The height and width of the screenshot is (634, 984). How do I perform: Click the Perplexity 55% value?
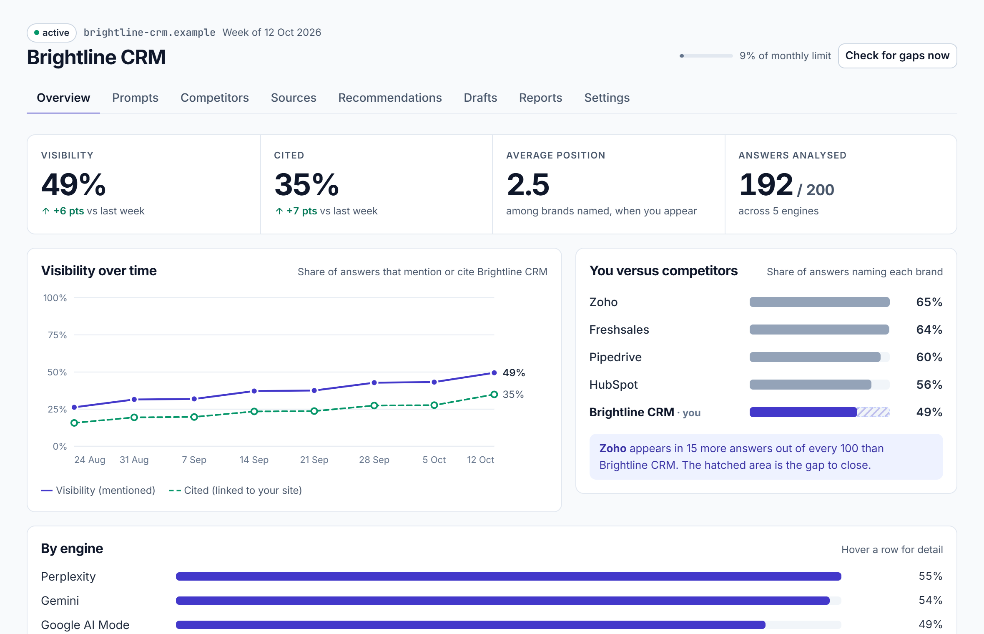[x=931, y=576]
